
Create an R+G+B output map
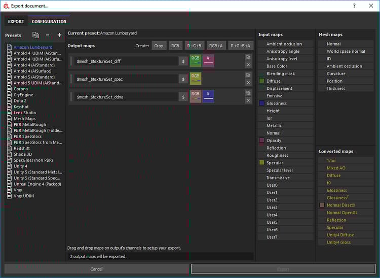pyautogui.click(x=194, y=46)
